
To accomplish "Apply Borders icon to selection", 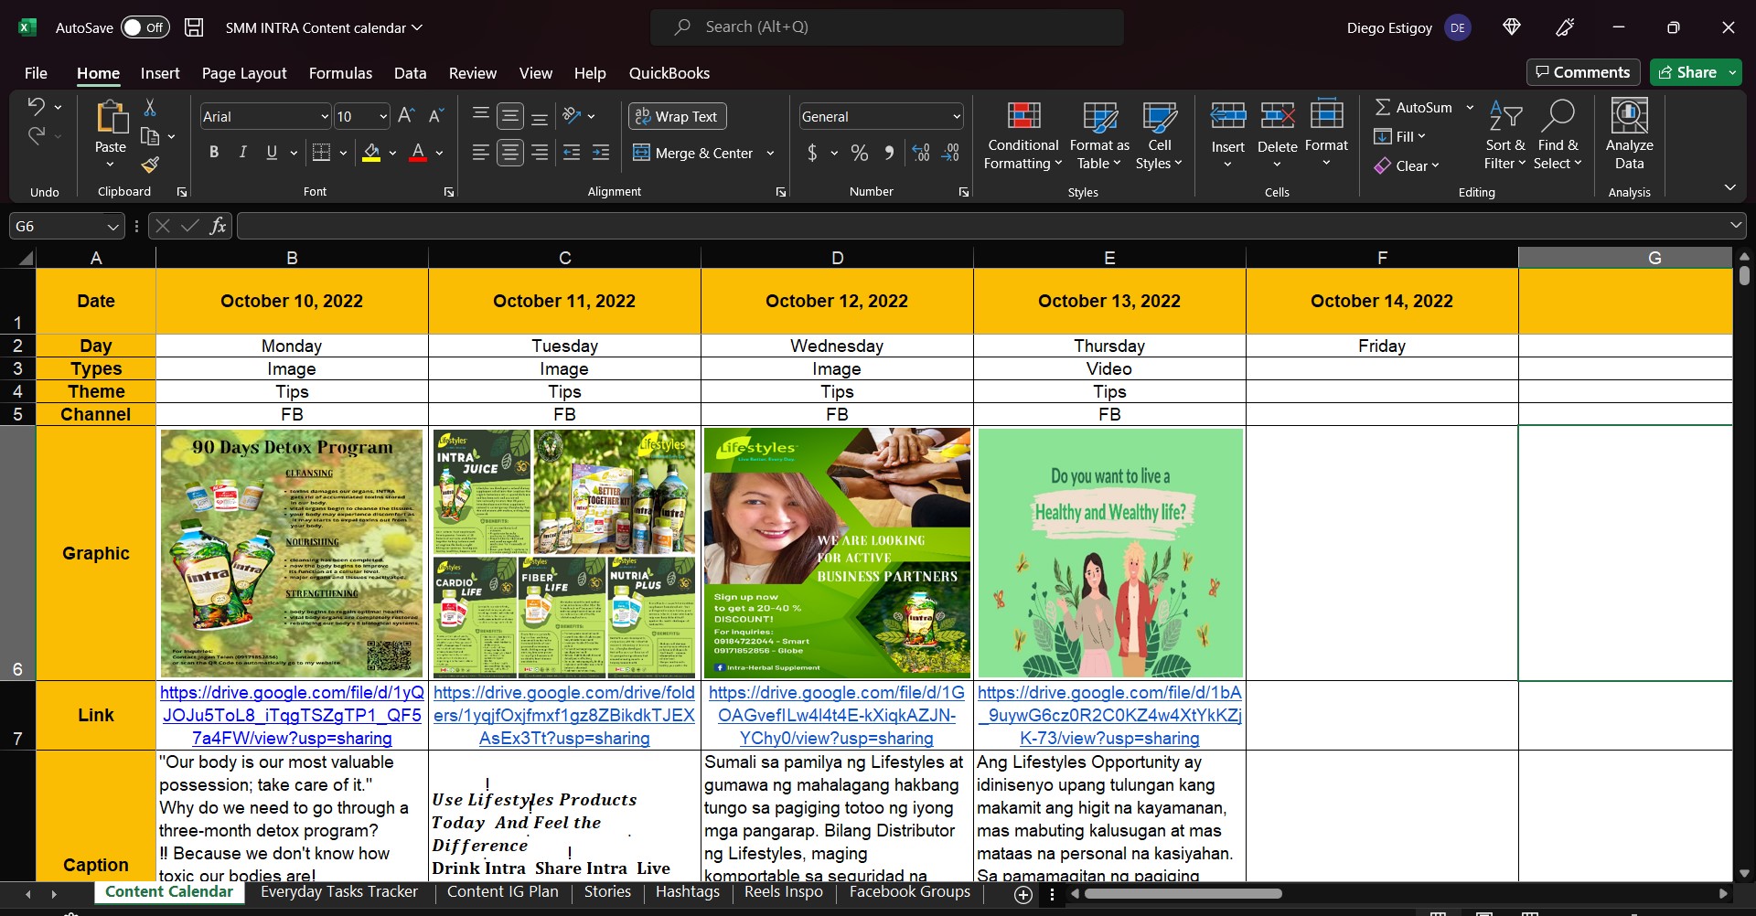I will point(321,153).
